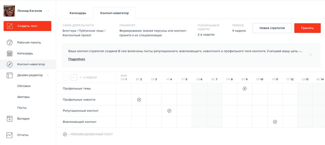Select the Контент-навигатор tab

114,13
